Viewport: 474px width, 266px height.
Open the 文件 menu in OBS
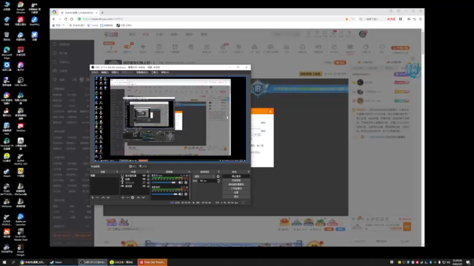coord(95,72)
